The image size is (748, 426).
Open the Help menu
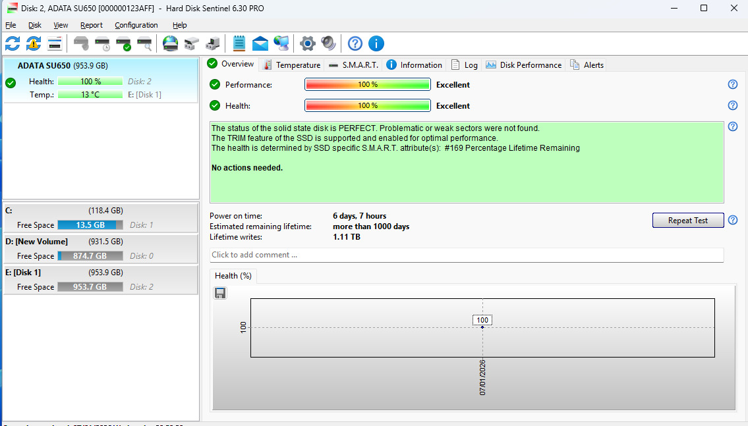pyautogui.click(x=179, y=25)
